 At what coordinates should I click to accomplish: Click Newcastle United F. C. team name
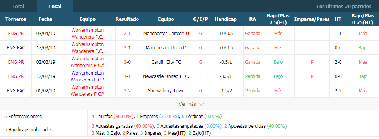coord(166,76)
